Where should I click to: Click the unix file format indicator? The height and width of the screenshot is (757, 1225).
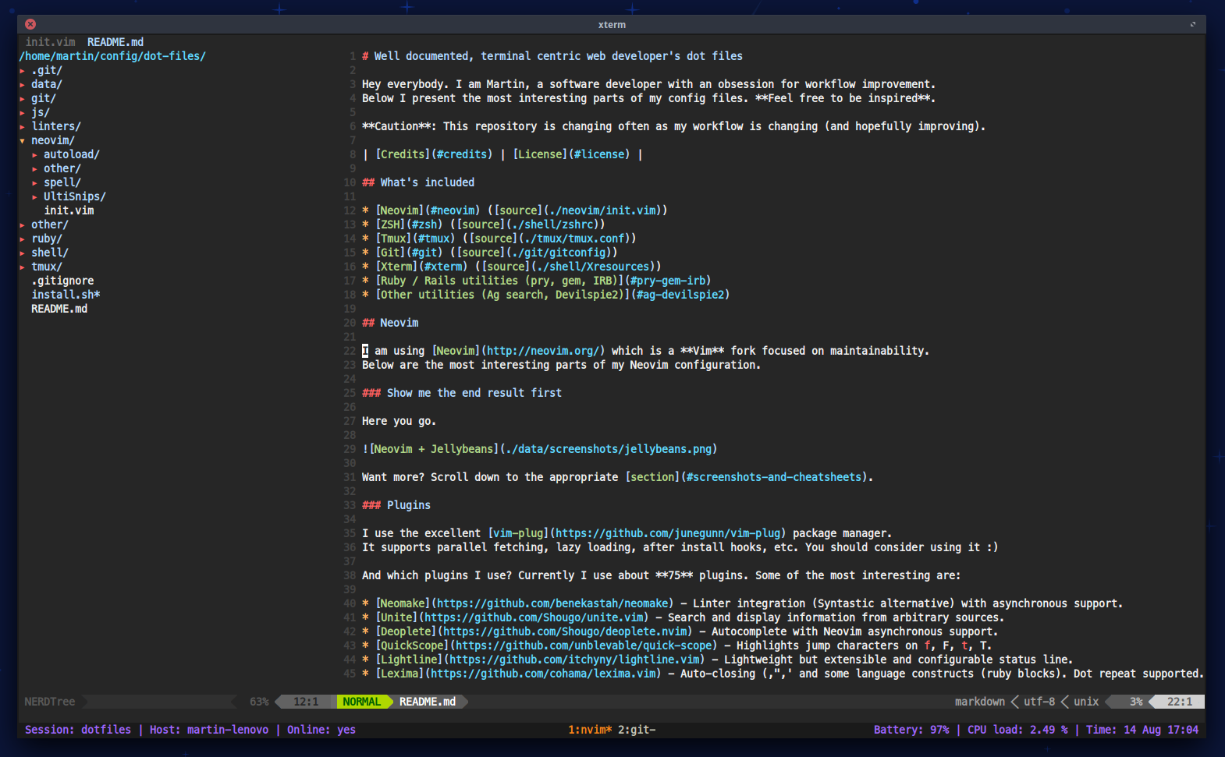pos(1086,702)
